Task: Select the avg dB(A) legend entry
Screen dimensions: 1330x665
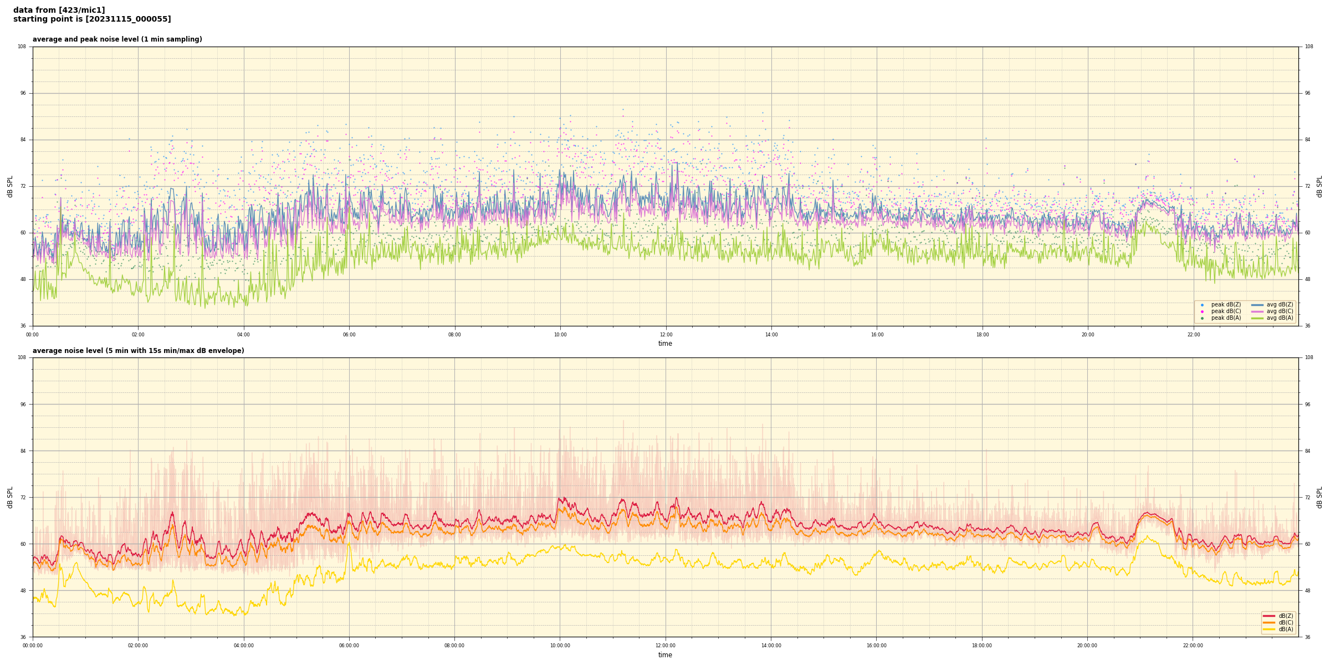Action: pyautogui.click(x=1257, y=318)
